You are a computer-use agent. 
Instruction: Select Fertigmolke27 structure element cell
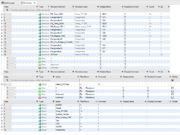56,33
